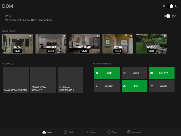The height and width of the screenshot is (136, 181).
Task: Switch to the Sceny tab
Action: tap(90, 132)
